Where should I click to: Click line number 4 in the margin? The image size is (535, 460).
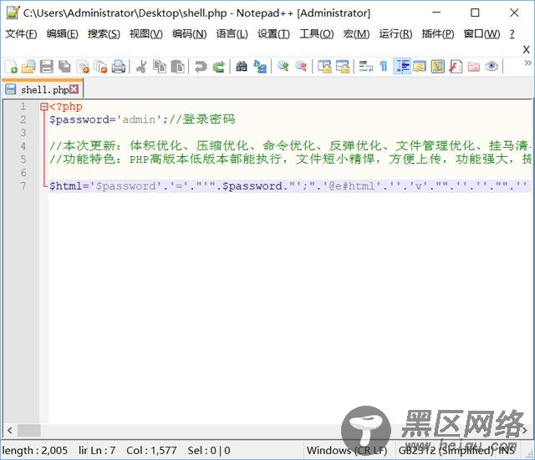click(23, 146)
